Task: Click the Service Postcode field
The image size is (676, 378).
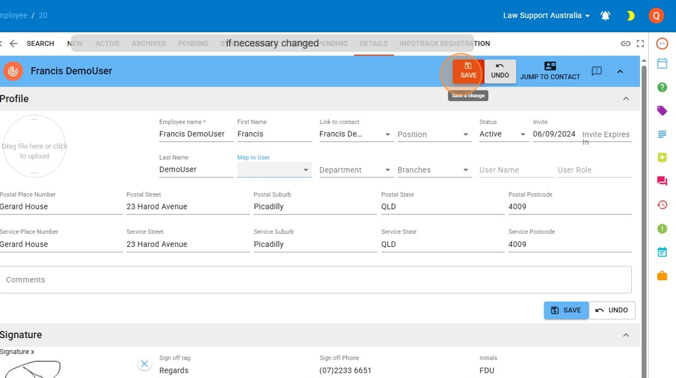Action: coord(570,244)
